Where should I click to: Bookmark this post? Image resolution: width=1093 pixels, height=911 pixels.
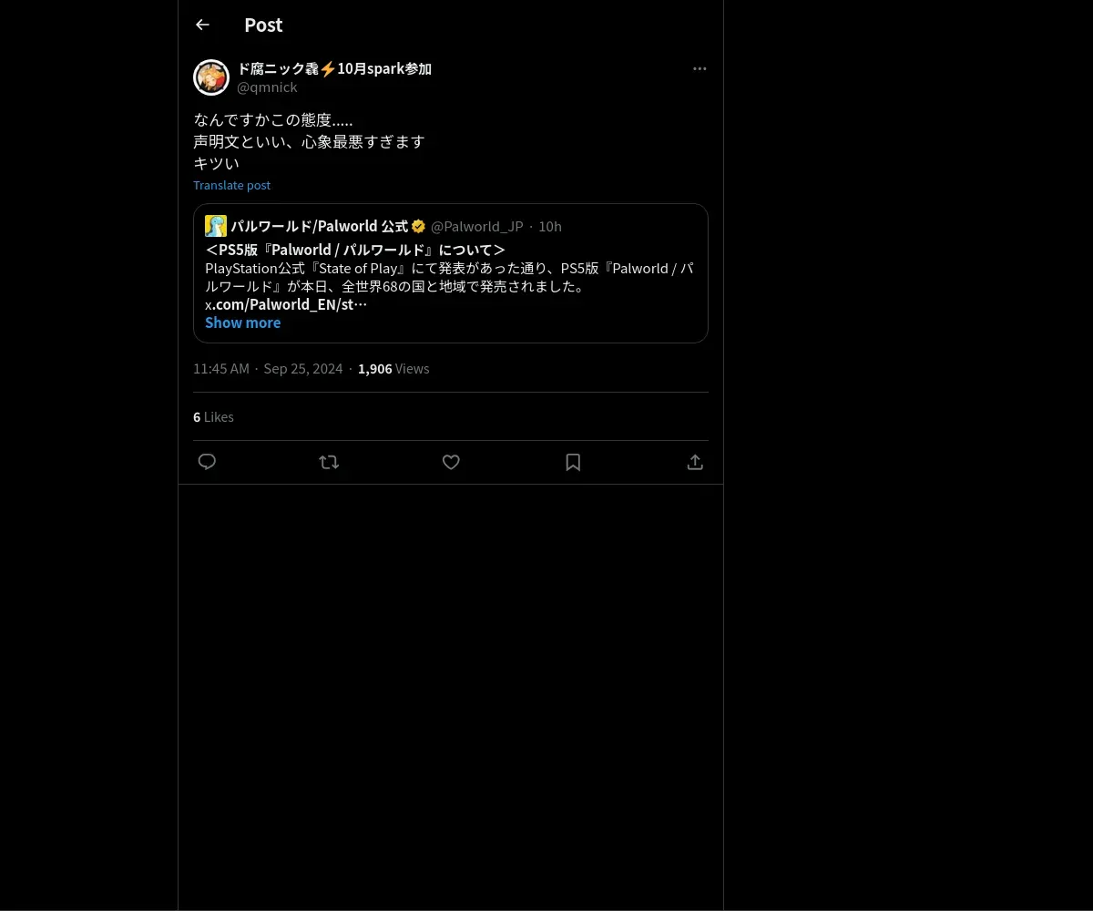tap(573, 462)
